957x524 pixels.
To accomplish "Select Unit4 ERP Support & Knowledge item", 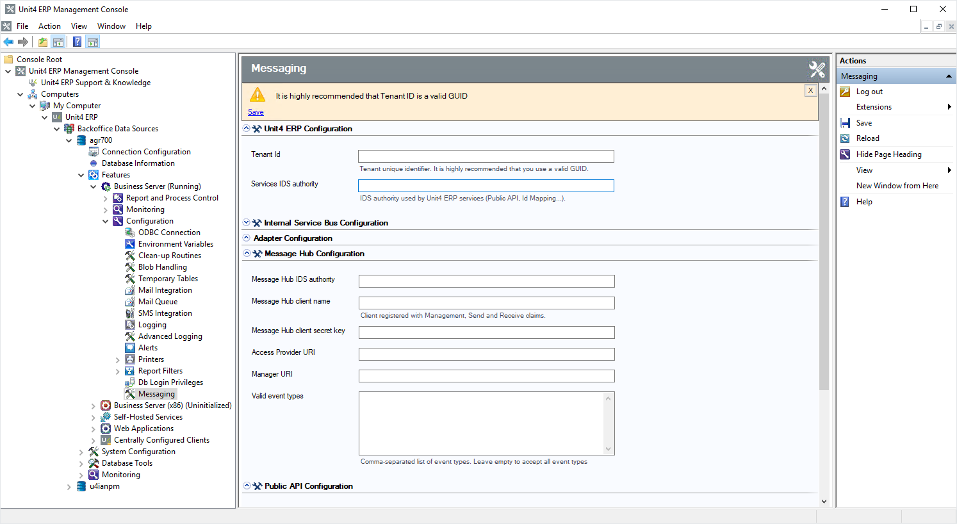I will 95,83.
